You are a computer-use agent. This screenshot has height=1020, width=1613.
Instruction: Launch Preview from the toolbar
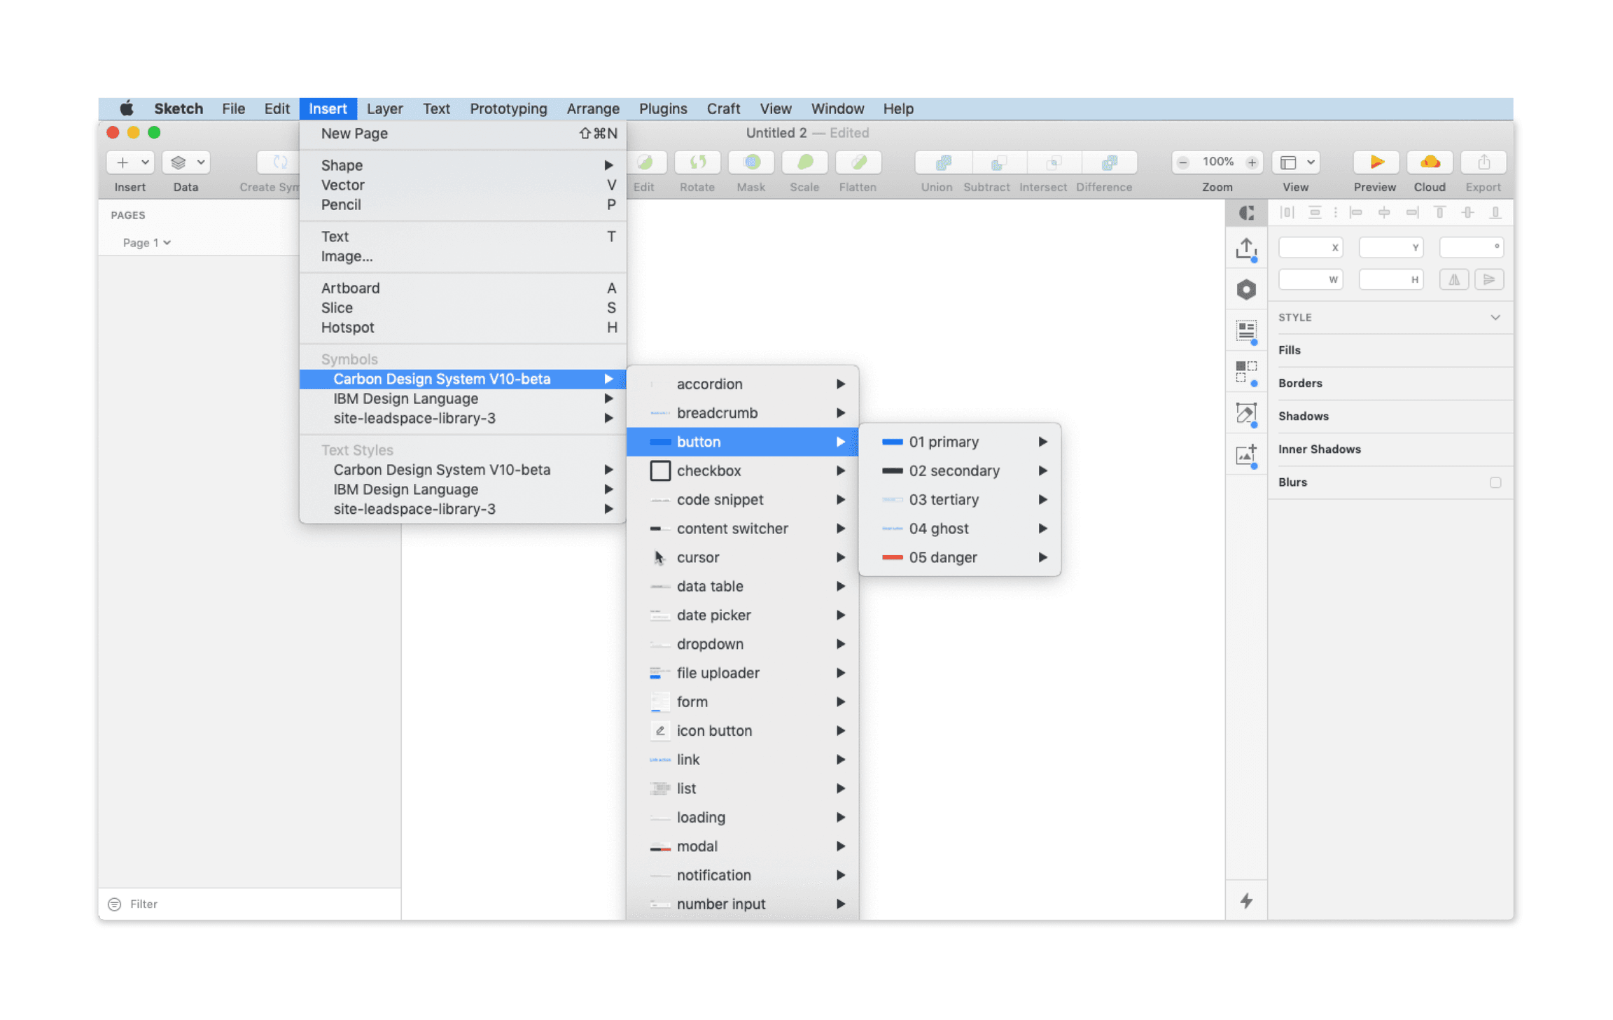1374,162
